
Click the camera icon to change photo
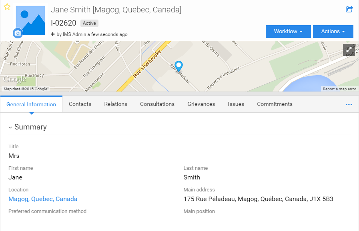(x=18, y=34)
